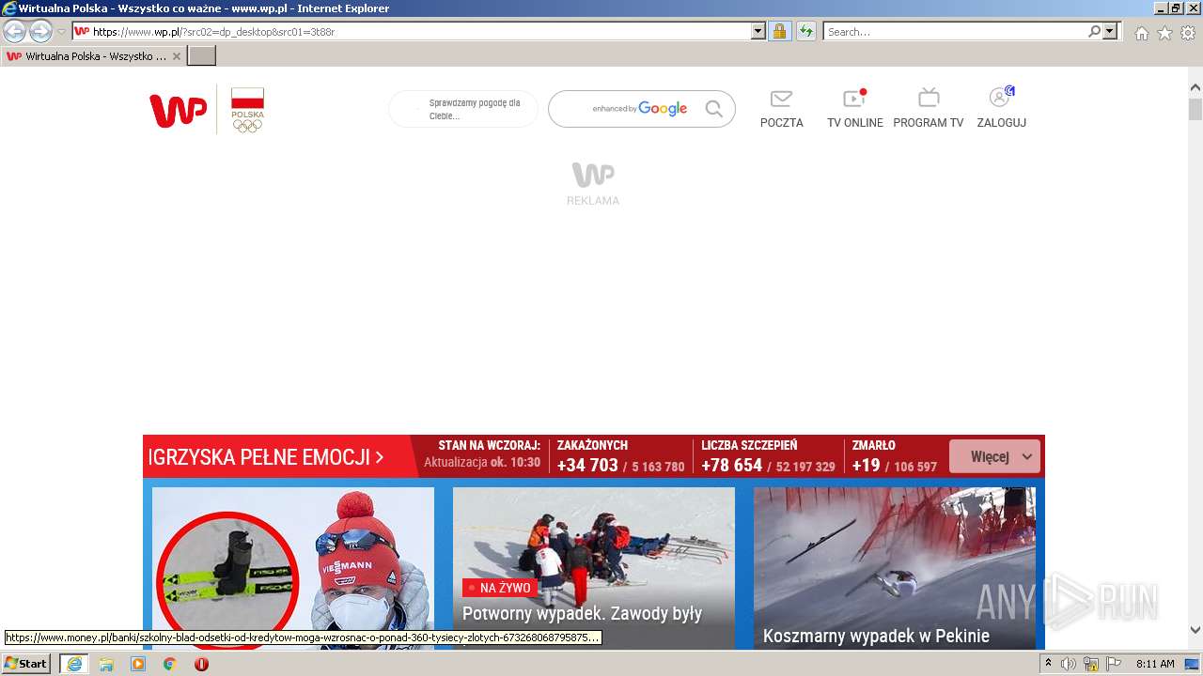Open the Windows Start menu
The width and height of the screenshot is (1203, 676).
point(25,664)
